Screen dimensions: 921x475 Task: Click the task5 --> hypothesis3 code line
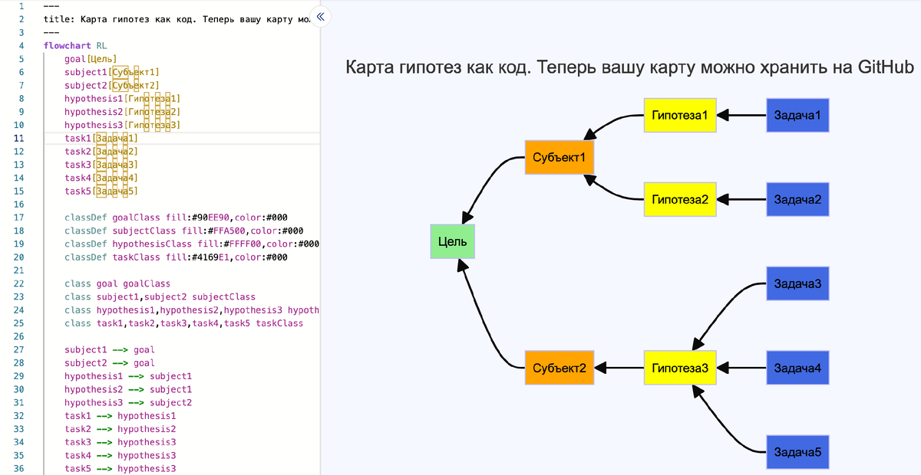[120, 469]
